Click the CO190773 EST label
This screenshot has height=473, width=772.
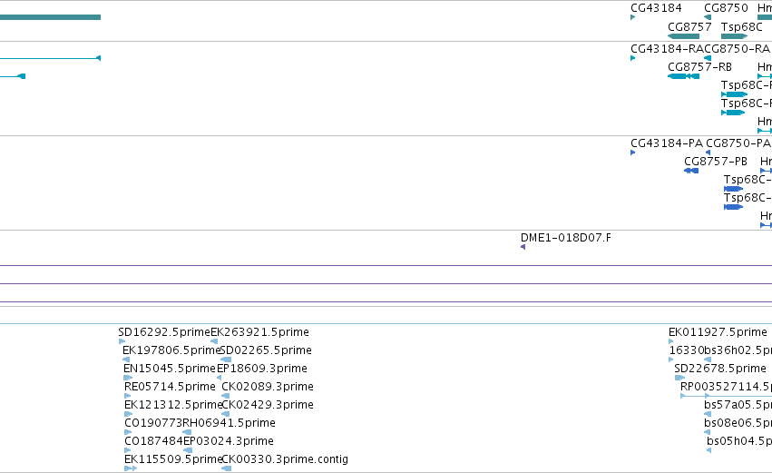point(153,423)
